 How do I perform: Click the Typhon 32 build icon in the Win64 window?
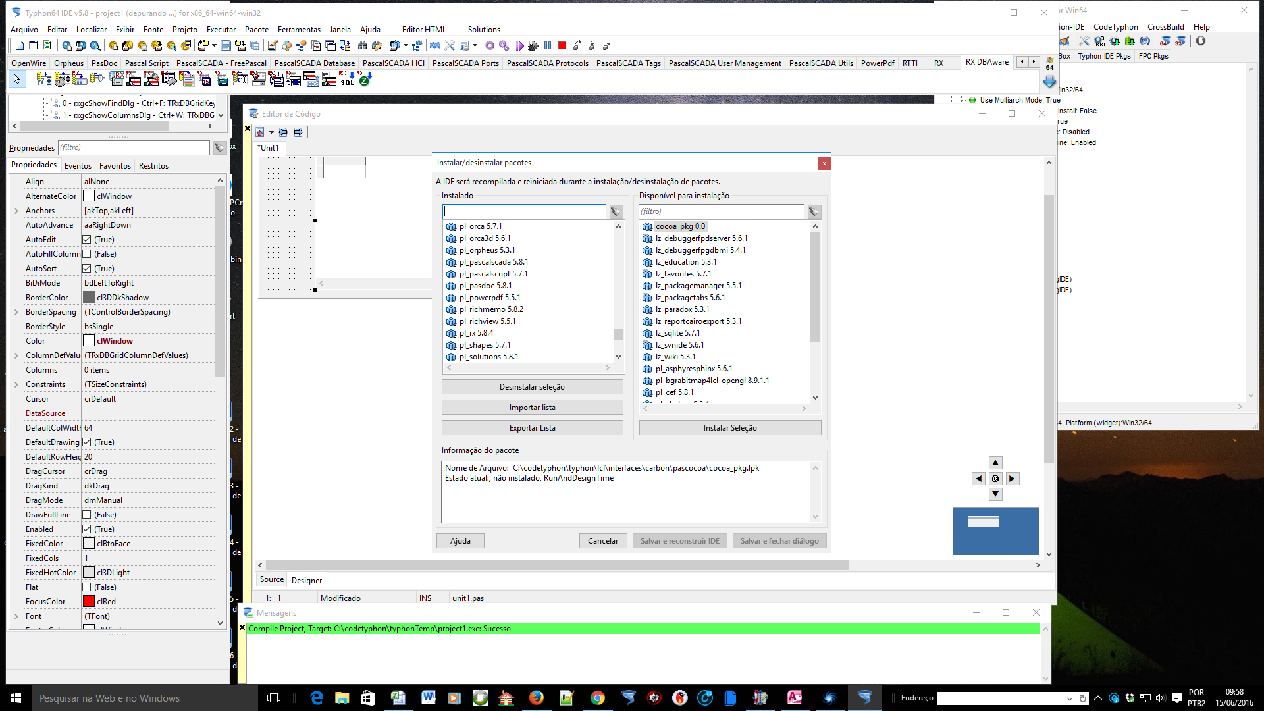1180,41
